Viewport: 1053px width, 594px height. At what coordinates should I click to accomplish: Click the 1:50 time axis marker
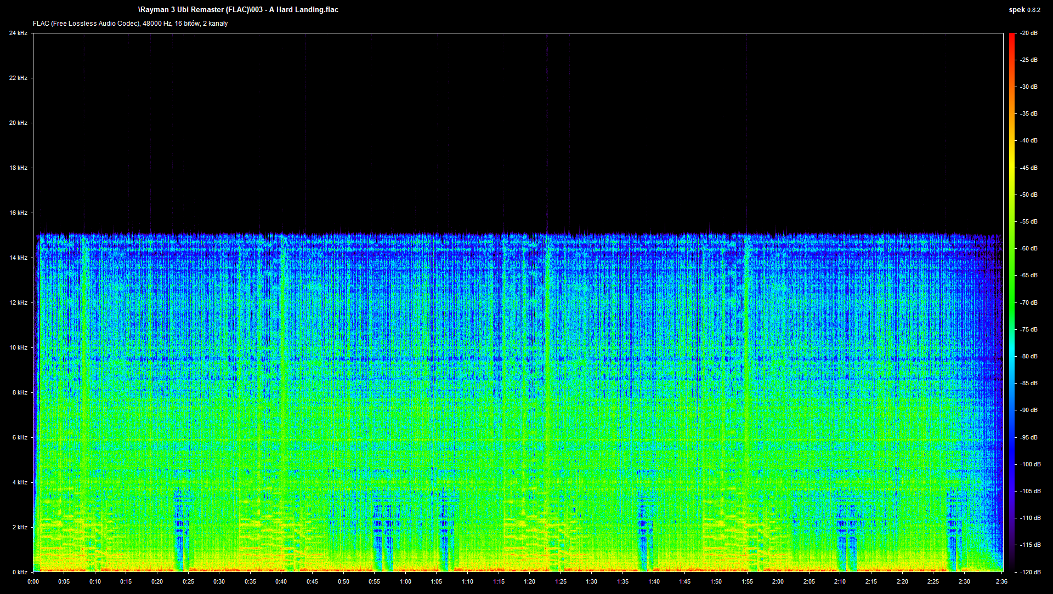tap(716, 581)
